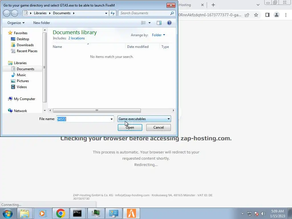Image resolution: width=292 pixels, height=219 pixels.
Task: Select Network in navigation pane
Action: [x=20, y=111]
